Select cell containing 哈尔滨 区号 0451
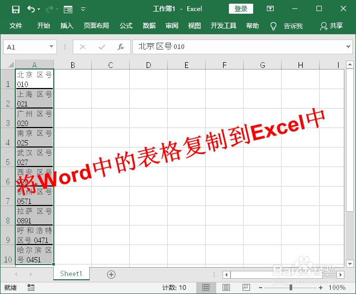This screenshot has height=294, width=356. pos(34,254)
